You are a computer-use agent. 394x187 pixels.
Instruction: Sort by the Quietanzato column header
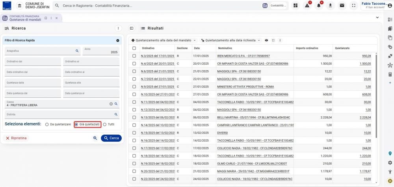(342, 48)
